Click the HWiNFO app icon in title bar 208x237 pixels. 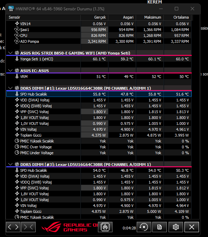11,9
